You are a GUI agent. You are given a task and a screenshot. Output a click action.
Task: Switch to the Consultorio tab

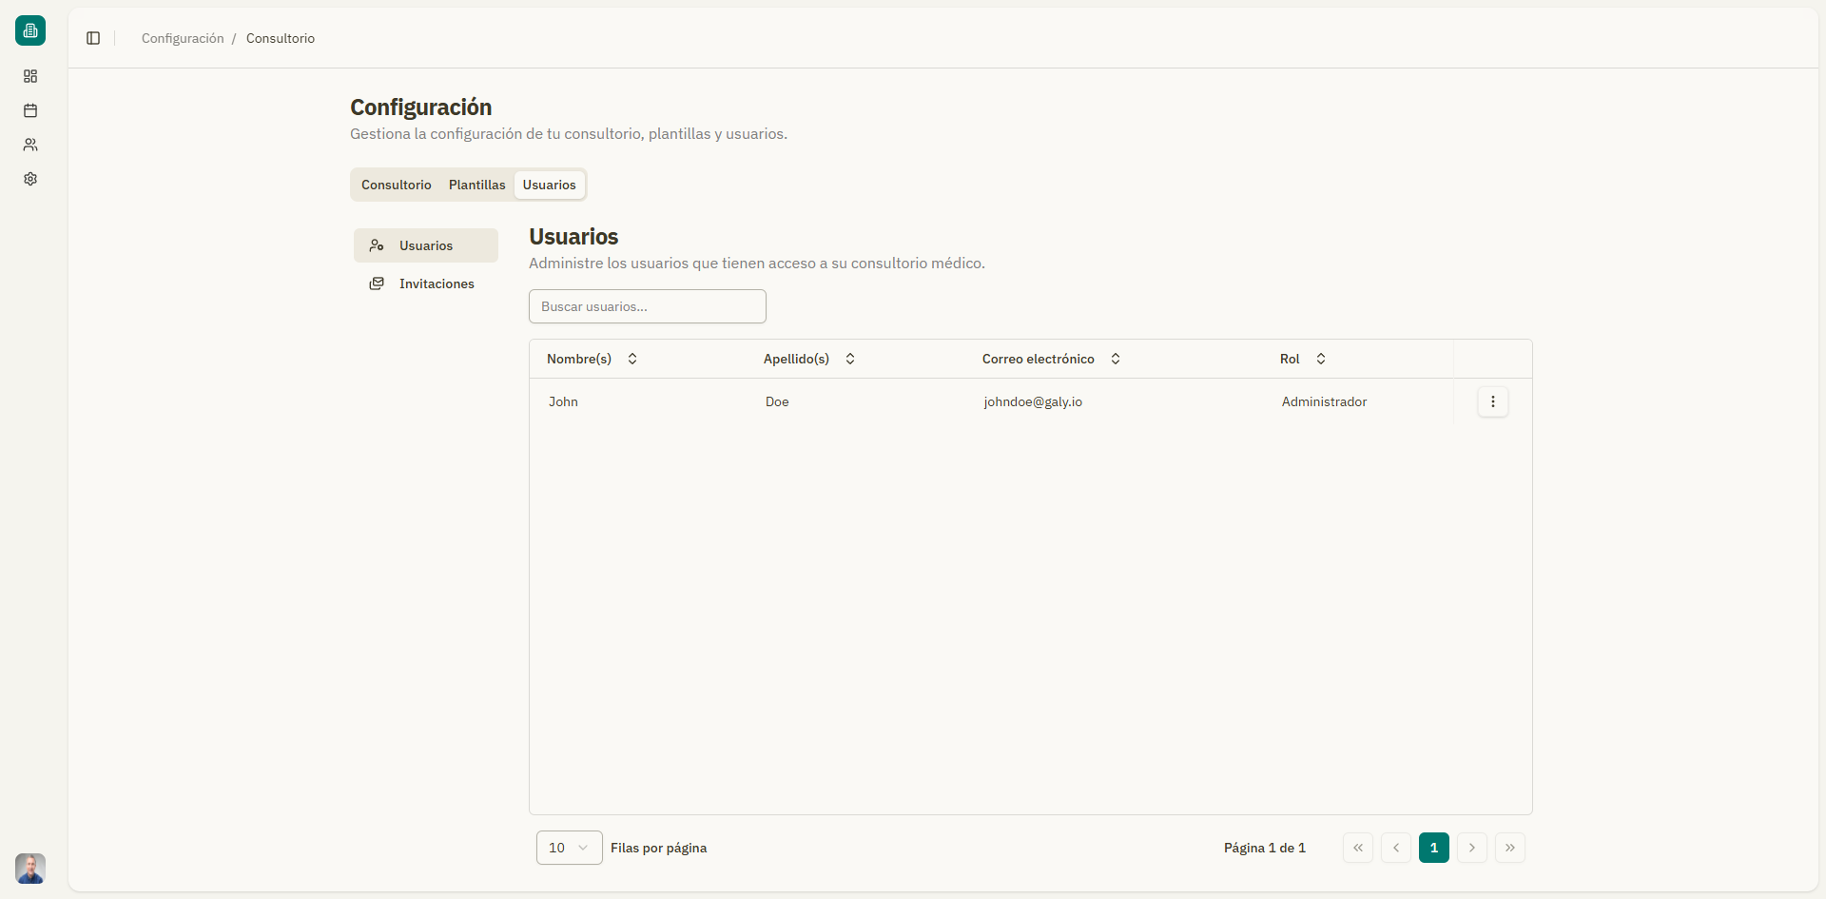click(396, 185)
